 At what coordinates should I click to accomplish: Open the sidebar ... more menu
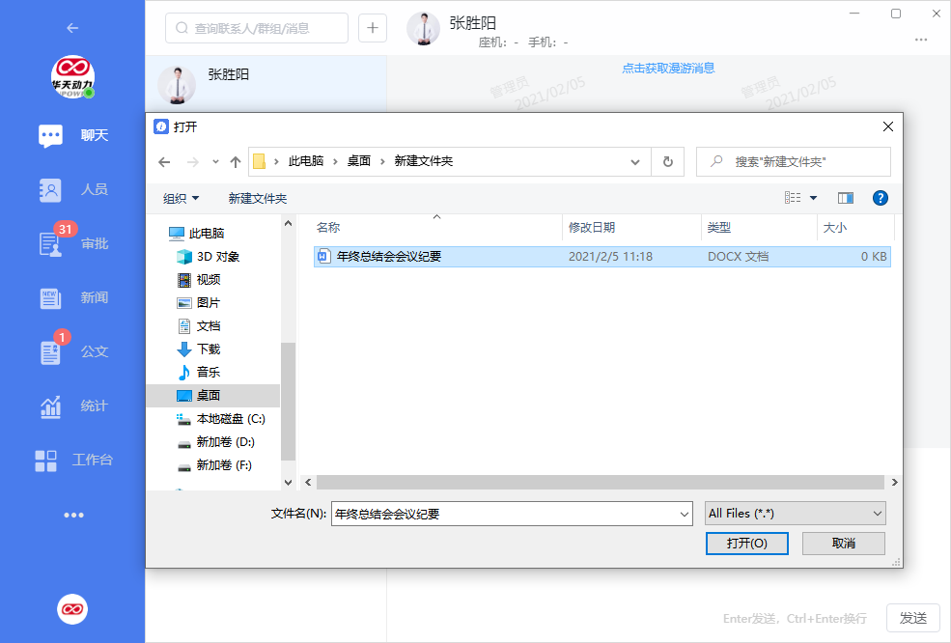coord(72,515)
